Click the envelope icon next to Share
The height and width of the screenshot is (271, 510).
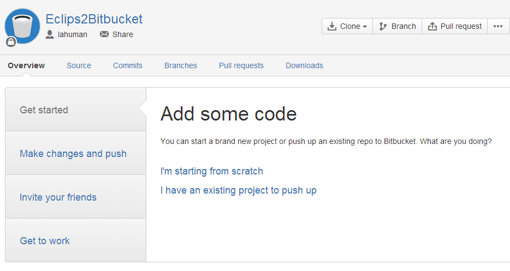[104, 34]
